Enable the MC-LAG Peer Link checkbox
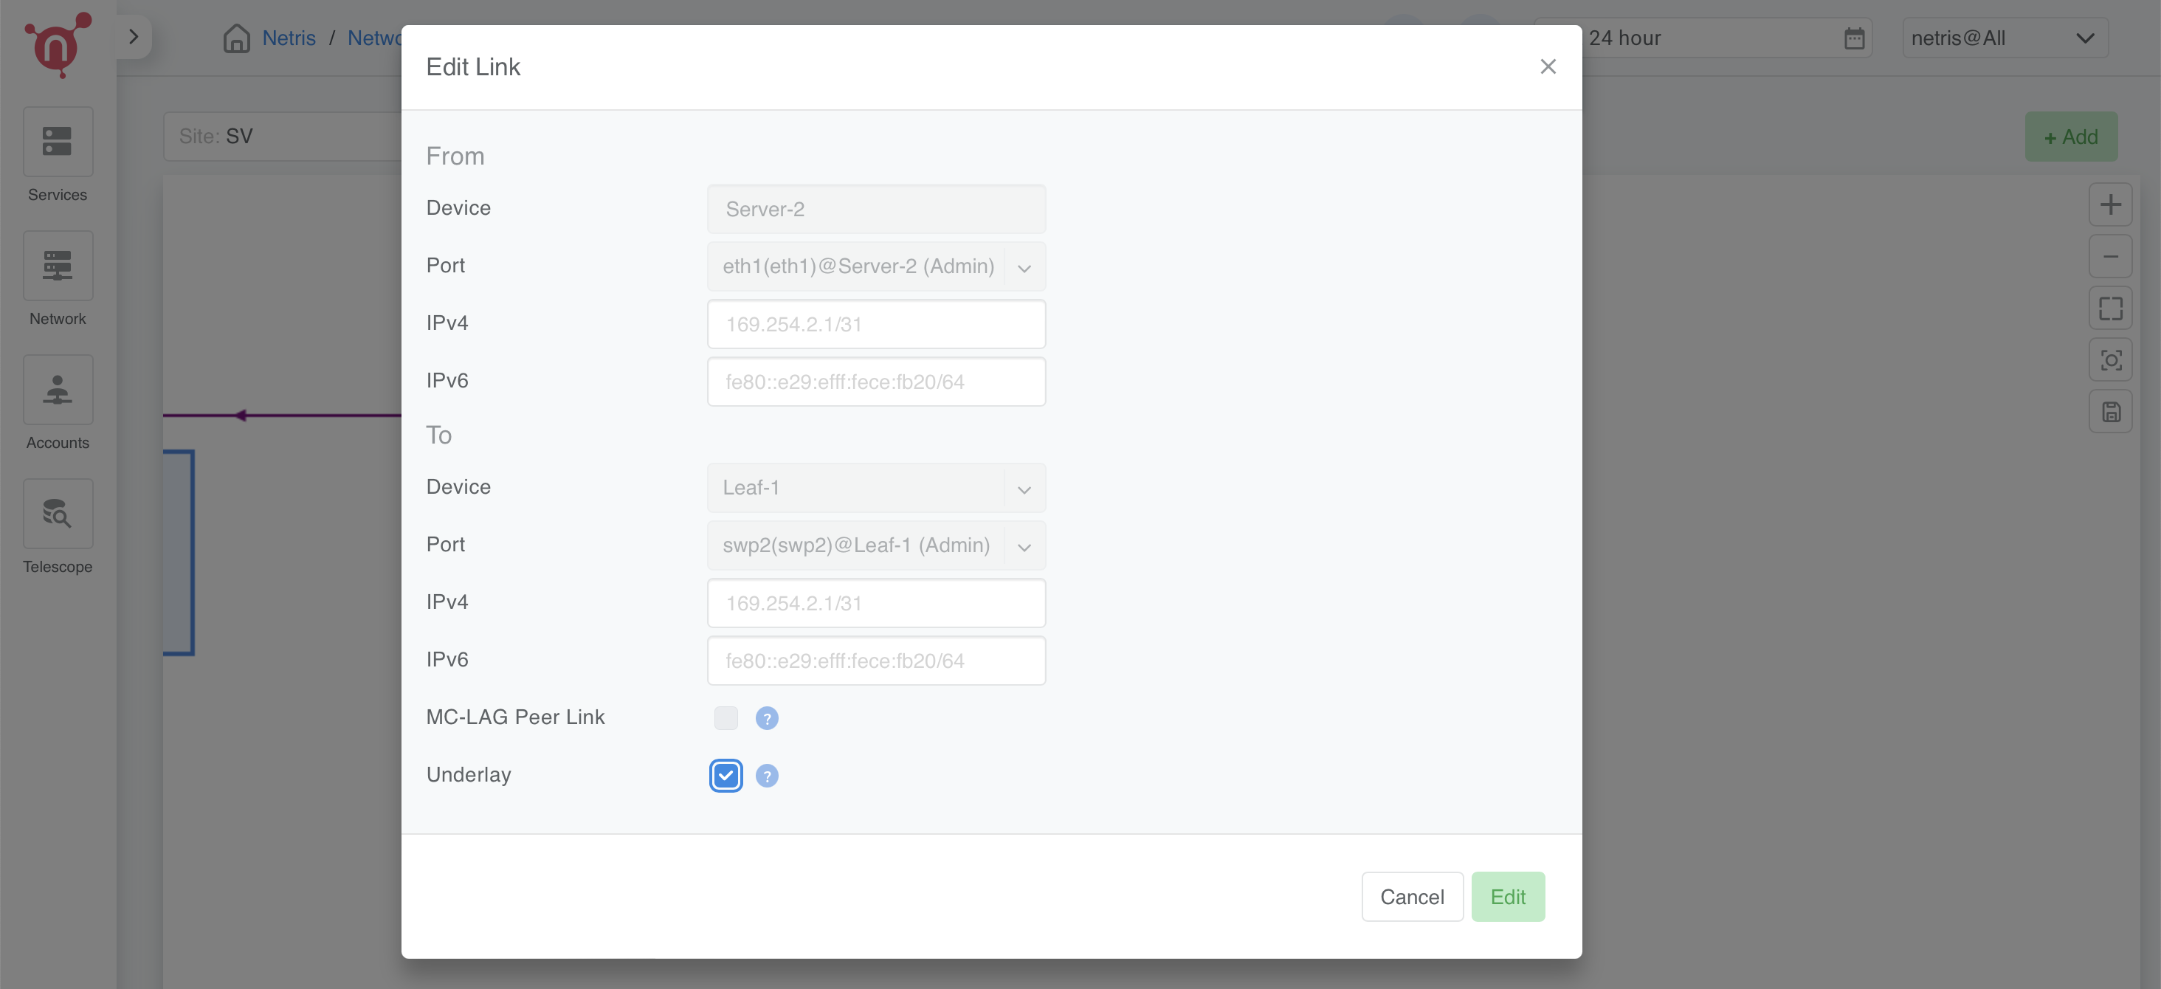2161x989 pixels. point(725,718)
